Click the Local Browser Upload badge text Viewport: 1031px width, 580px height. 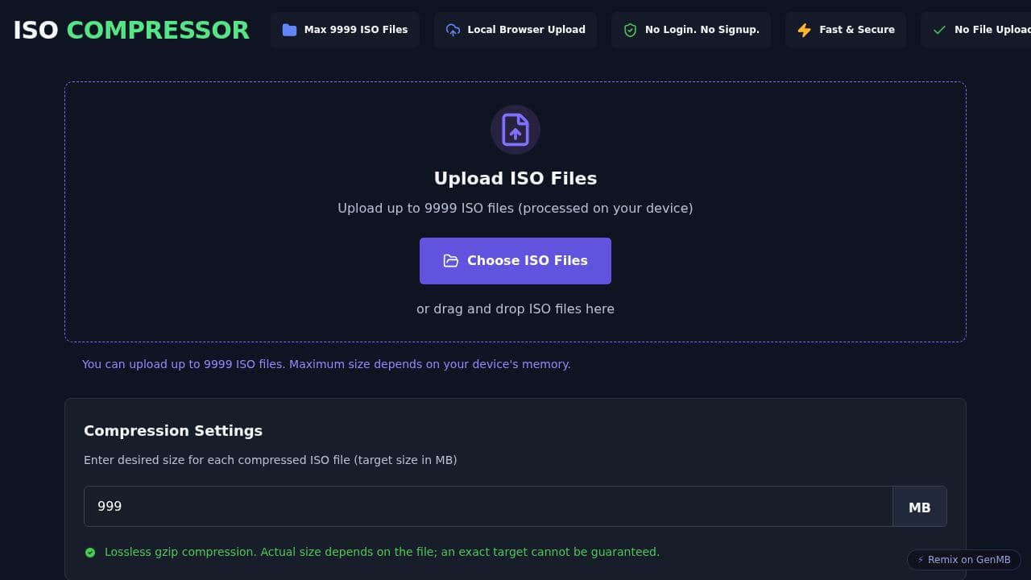click(527, 30)
